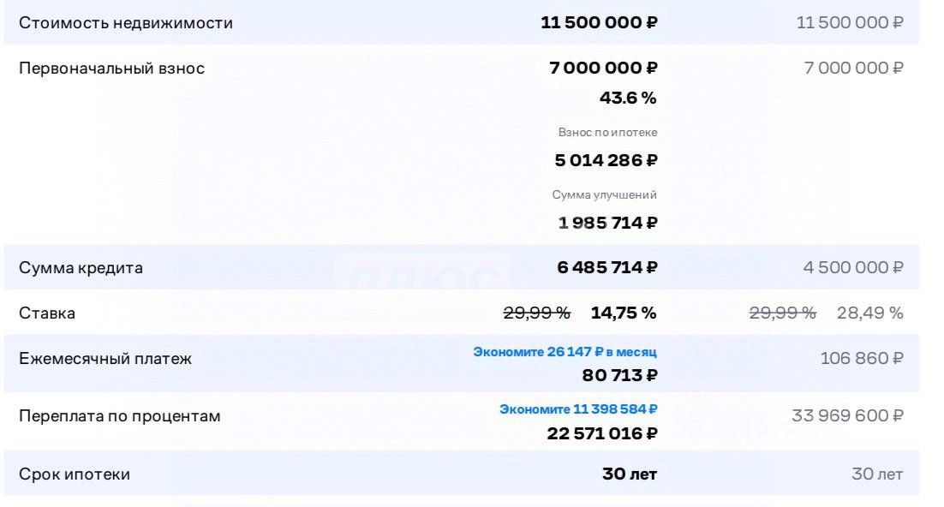Click the grey 11 500 000 ₽ value

click(850, 22)
